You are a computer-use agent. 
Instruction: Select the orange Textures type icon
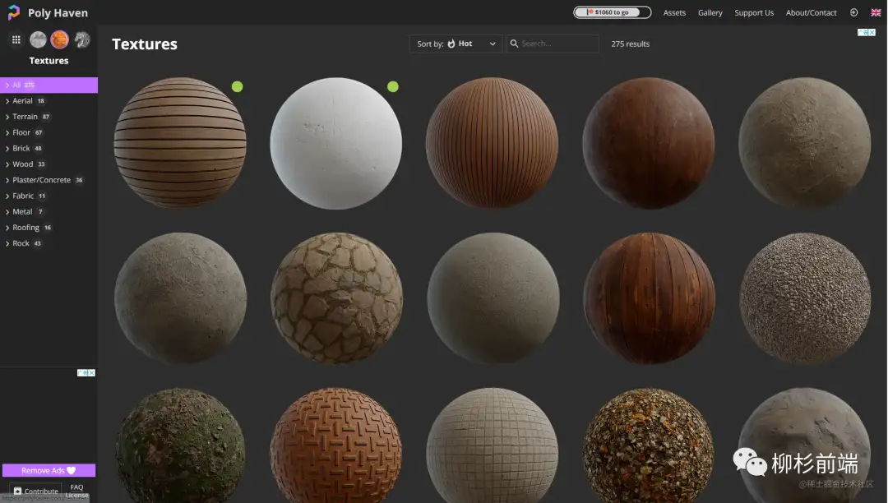(x=59, y=39)
